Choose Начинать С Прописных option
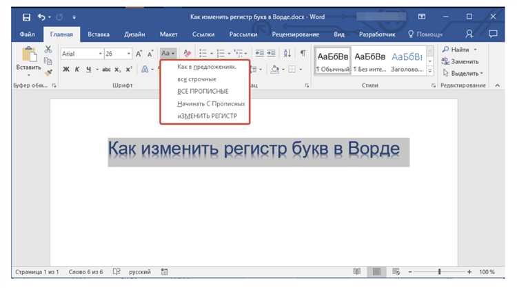The height and width of the screenshot is (288, 517). 211,104
